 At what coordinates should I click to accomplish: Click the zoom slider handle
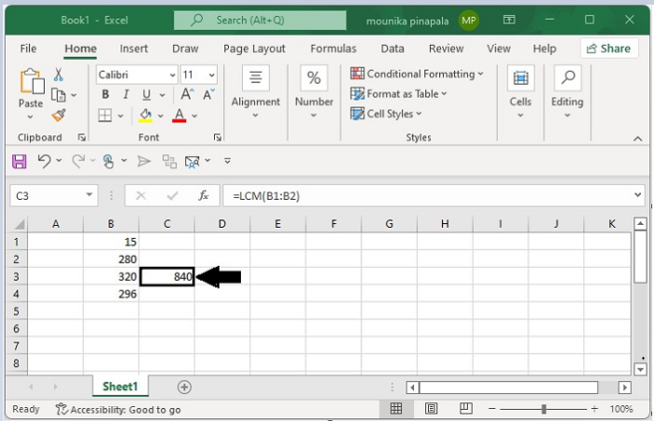pos(544,409)
